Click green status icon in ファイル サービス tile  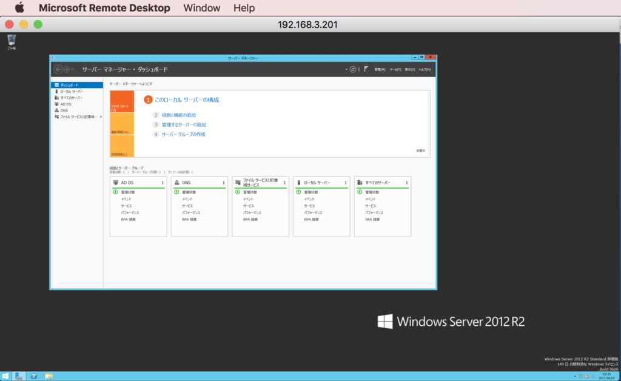pyautogui.click(x=238, y=192)
